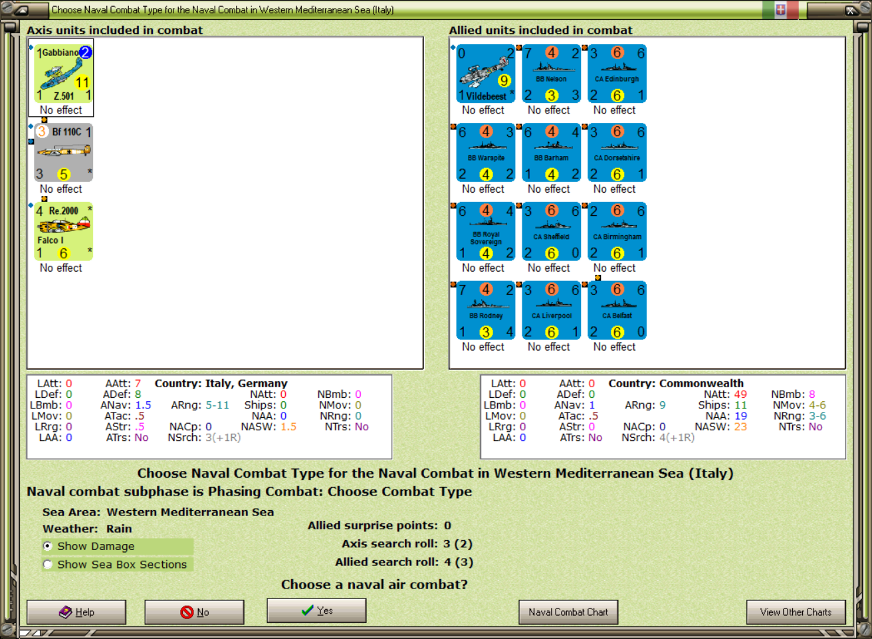Select the BB Rodney ship counter
Image resolution: width=872 pixels, height=639 pixels.
click(x=486, y=310)
